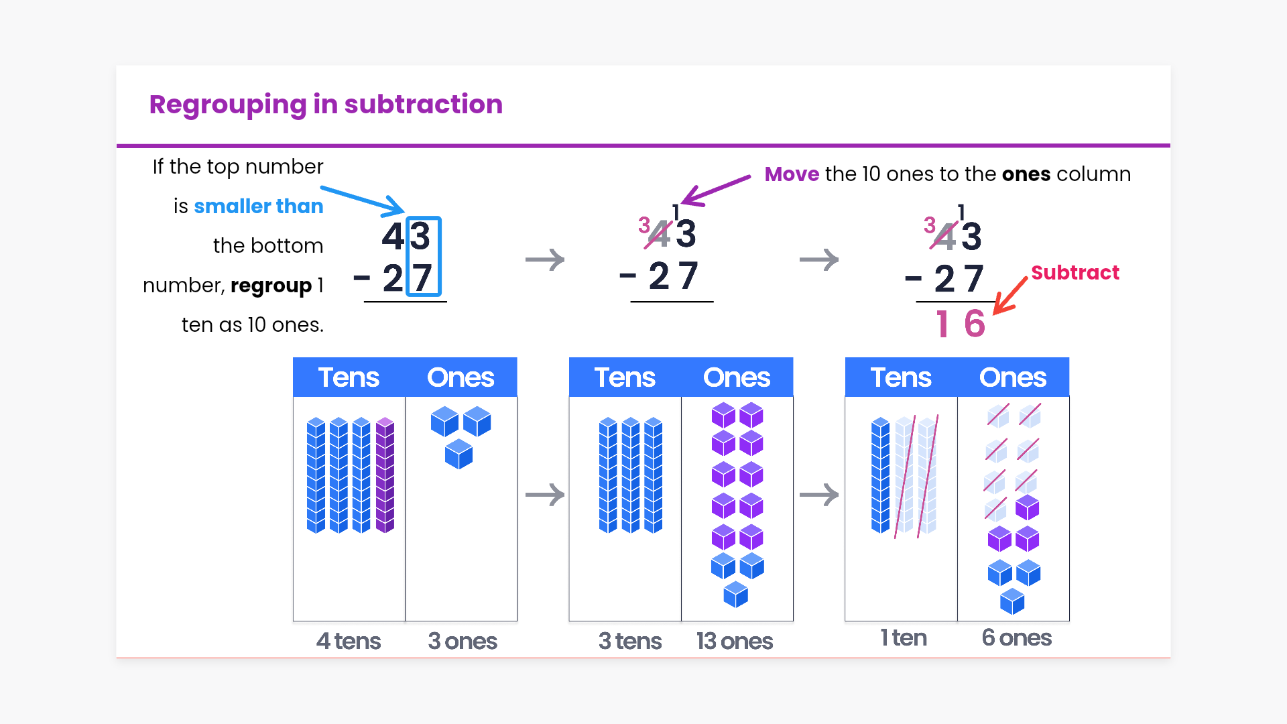
Task: Click the '13 ones' caption
Action: 735,642
